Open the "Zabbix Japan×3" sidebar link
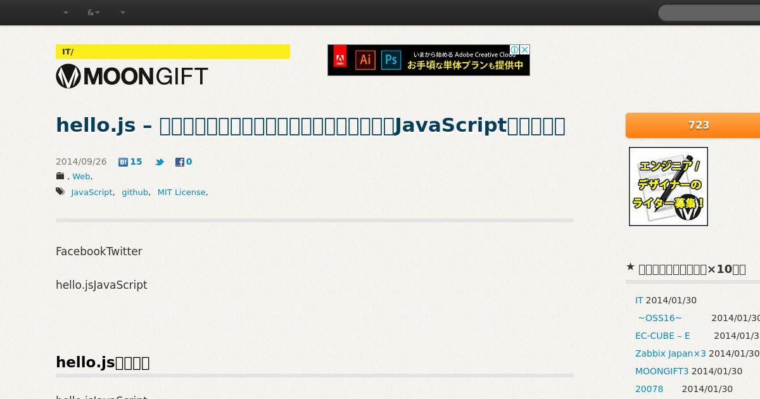 671,353
